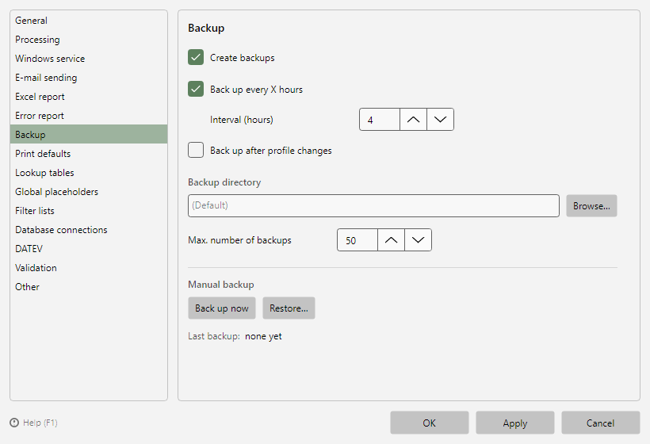This screenshot has width=650, height=444.
Task: Select Error report in the sidebar
Action: [89, 116]
